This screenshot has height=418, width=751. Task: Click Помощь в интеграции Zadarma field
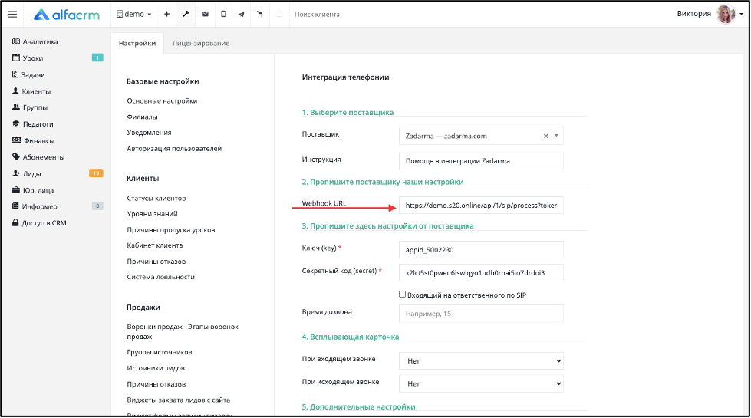click(x=481, y=161)
